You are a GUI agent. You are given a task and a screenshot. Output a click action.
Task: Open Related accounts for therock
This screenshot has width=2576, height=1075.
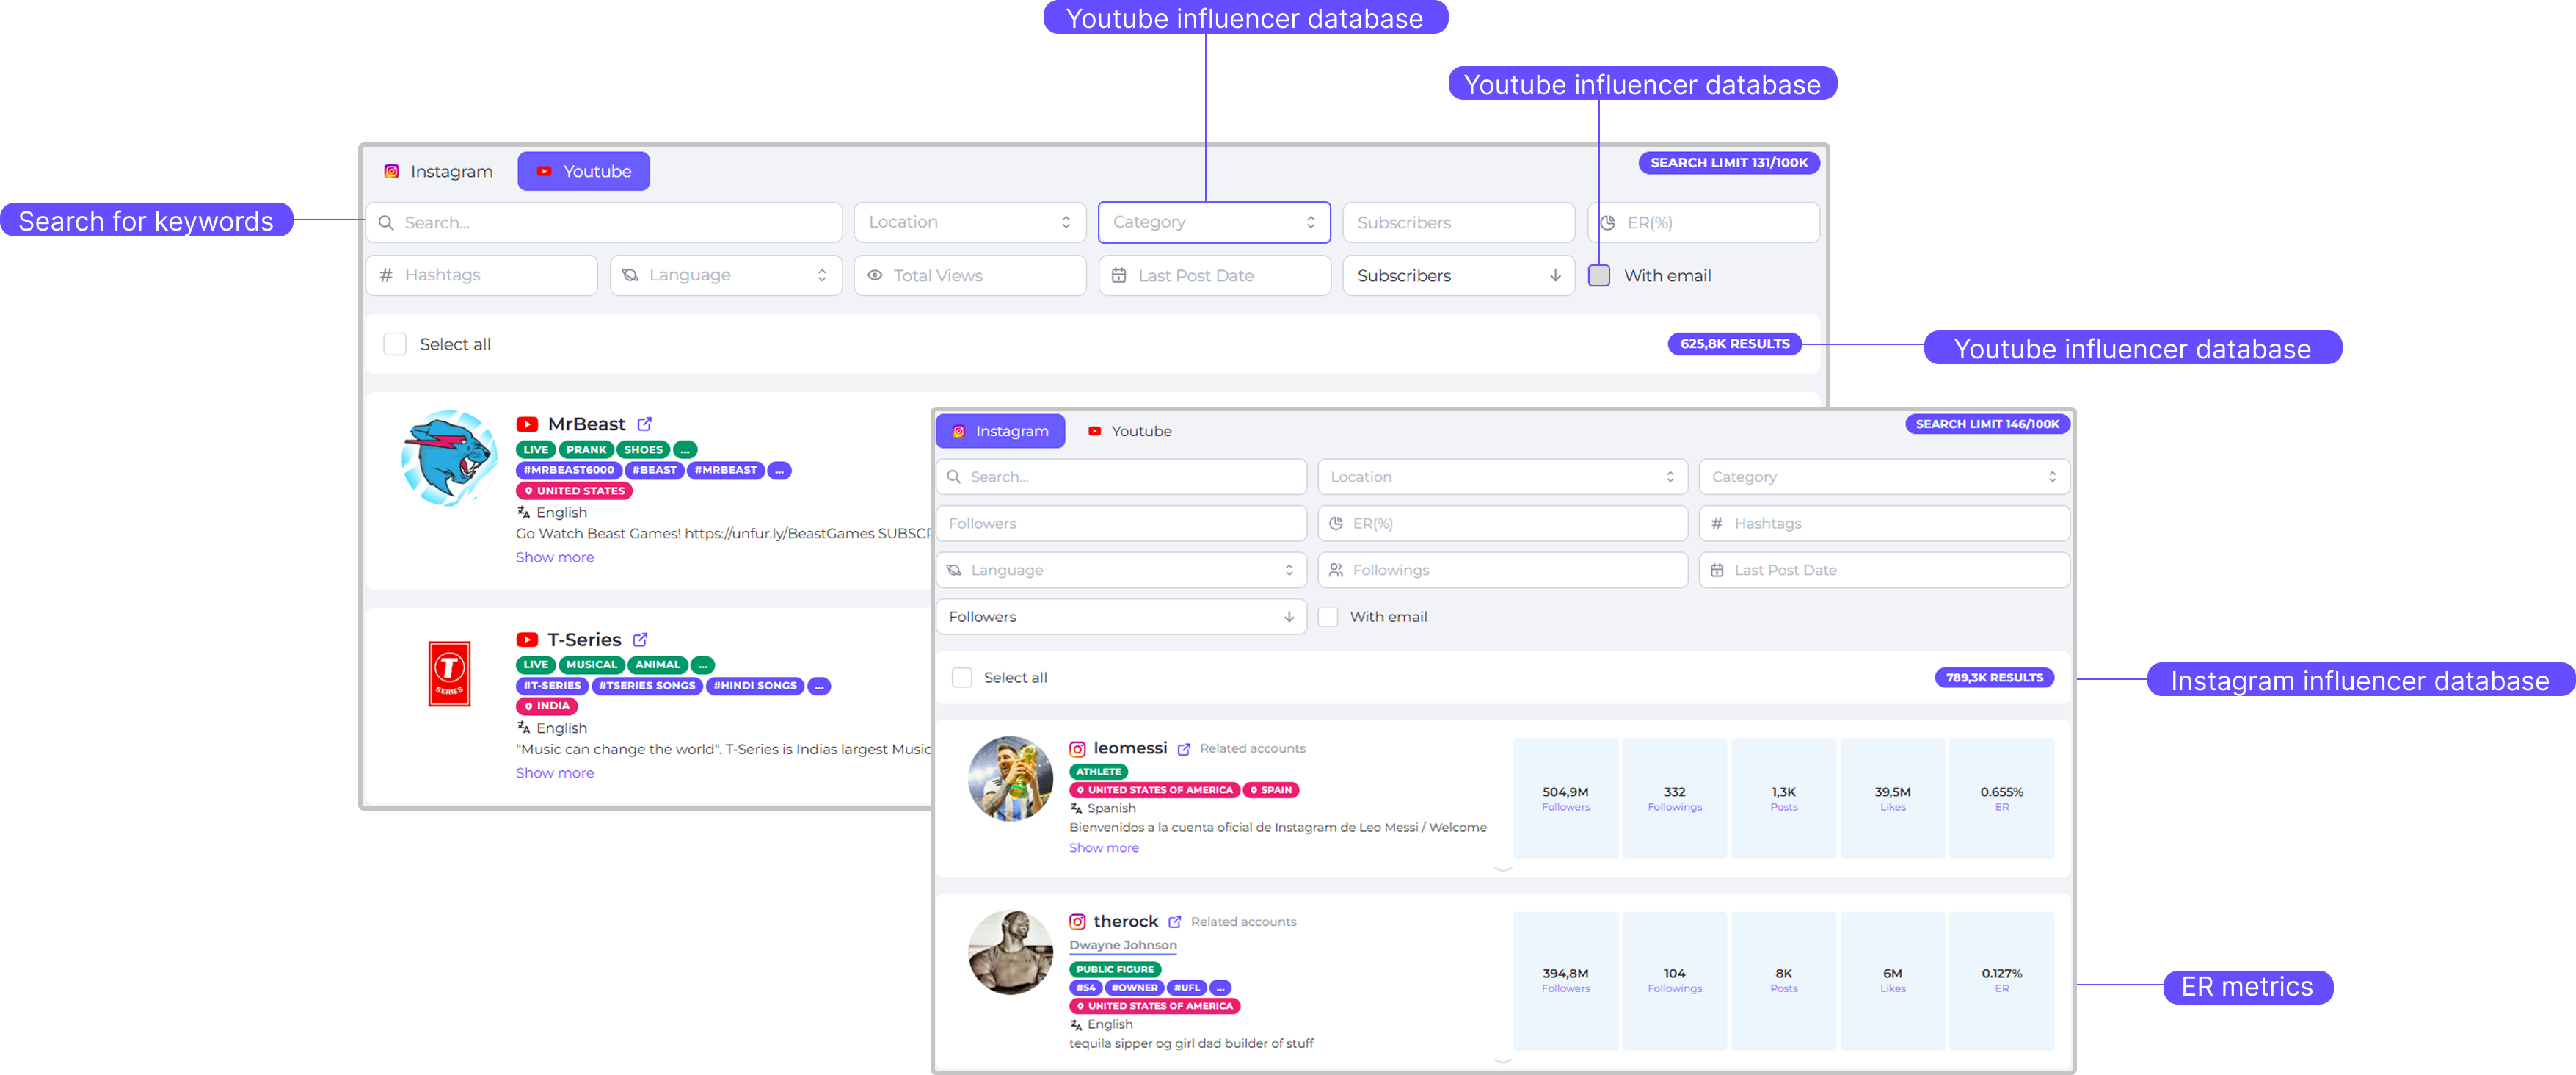[x=1243, y=922]
